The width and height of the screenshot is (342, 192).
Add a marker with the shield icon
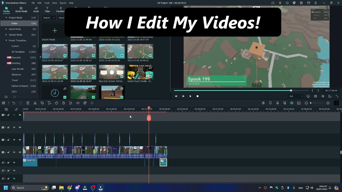pos(270,103)
